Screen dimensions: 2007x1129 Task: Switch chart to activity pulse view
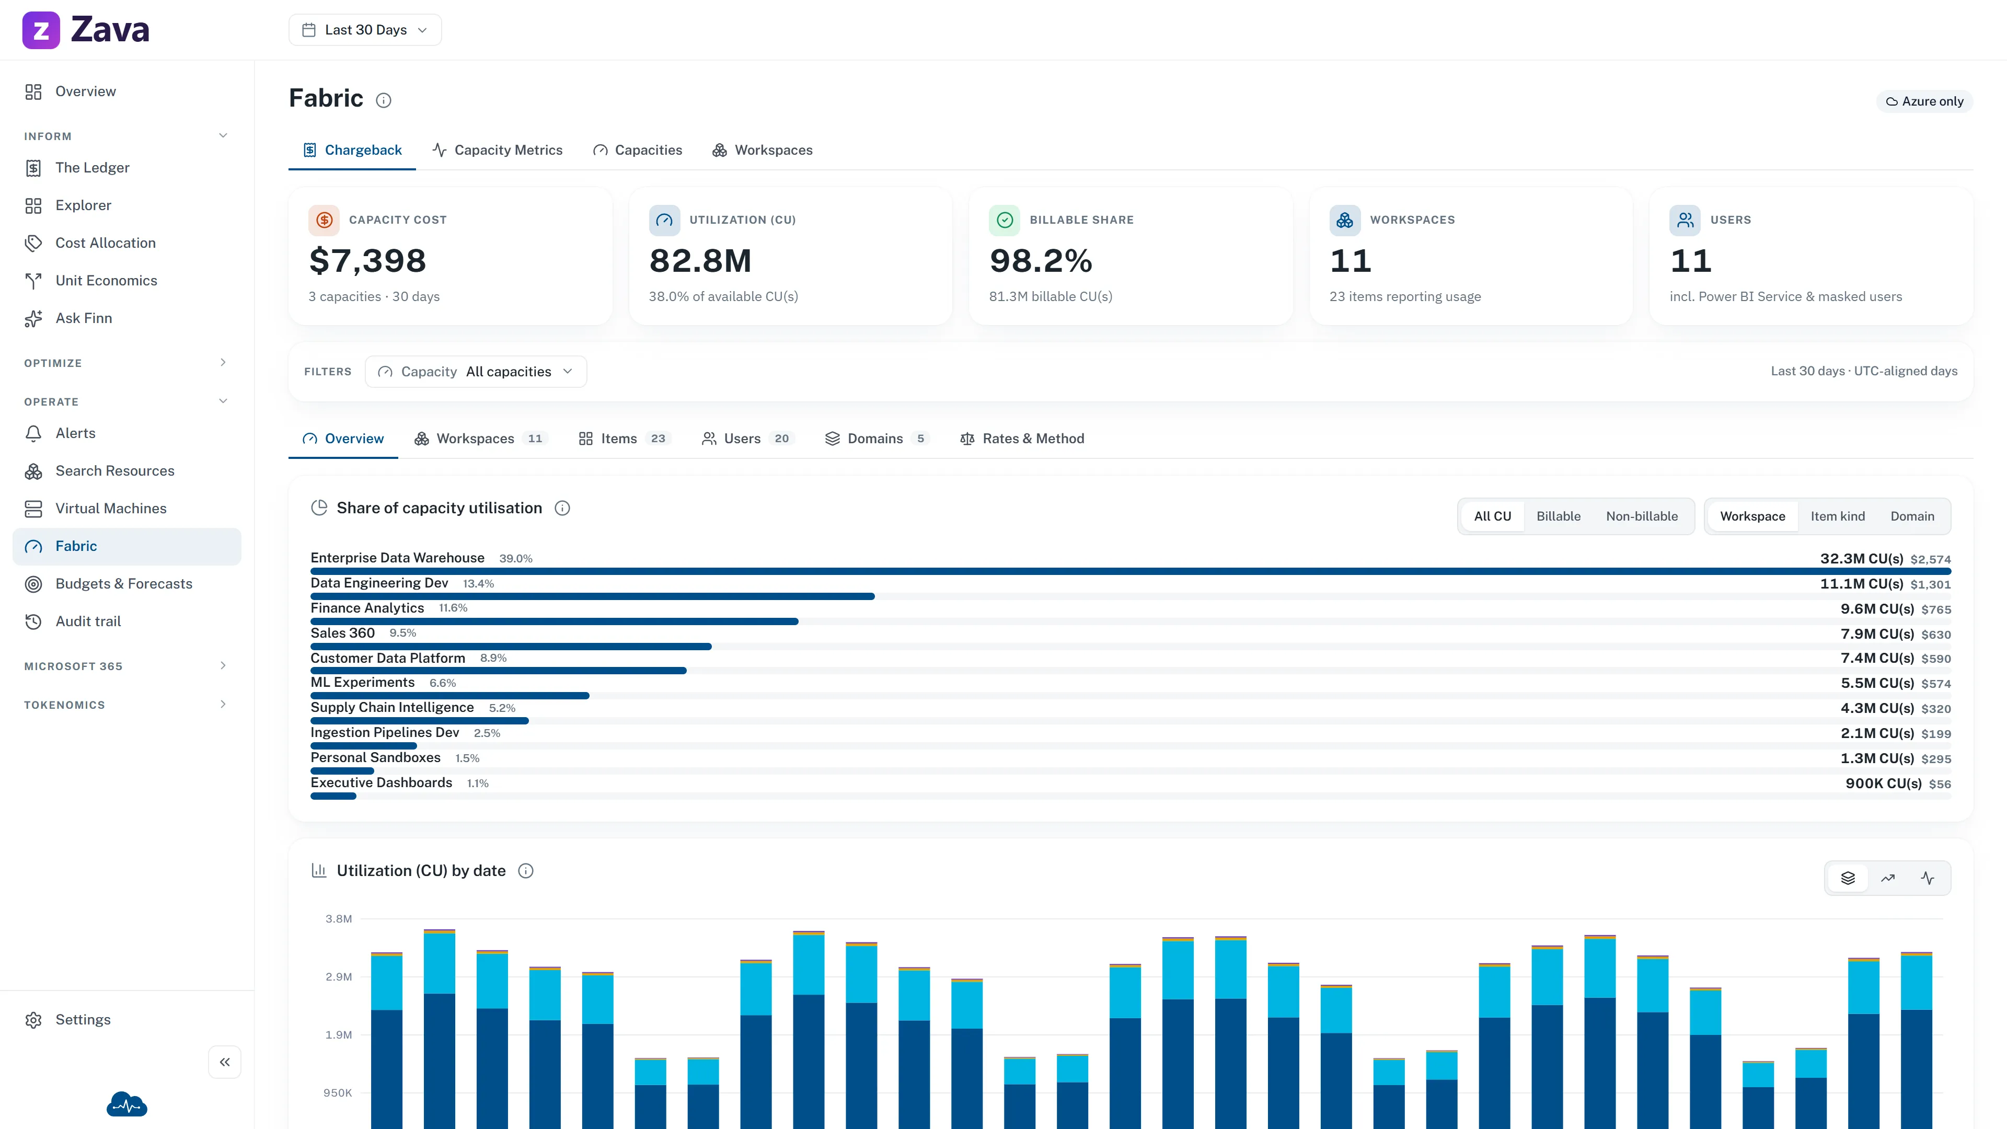(x=1928, y=878)
